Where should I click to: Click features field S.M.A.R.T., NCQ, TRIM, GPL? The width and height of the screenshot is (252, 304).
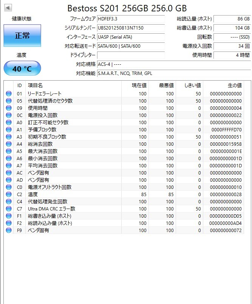174,73
